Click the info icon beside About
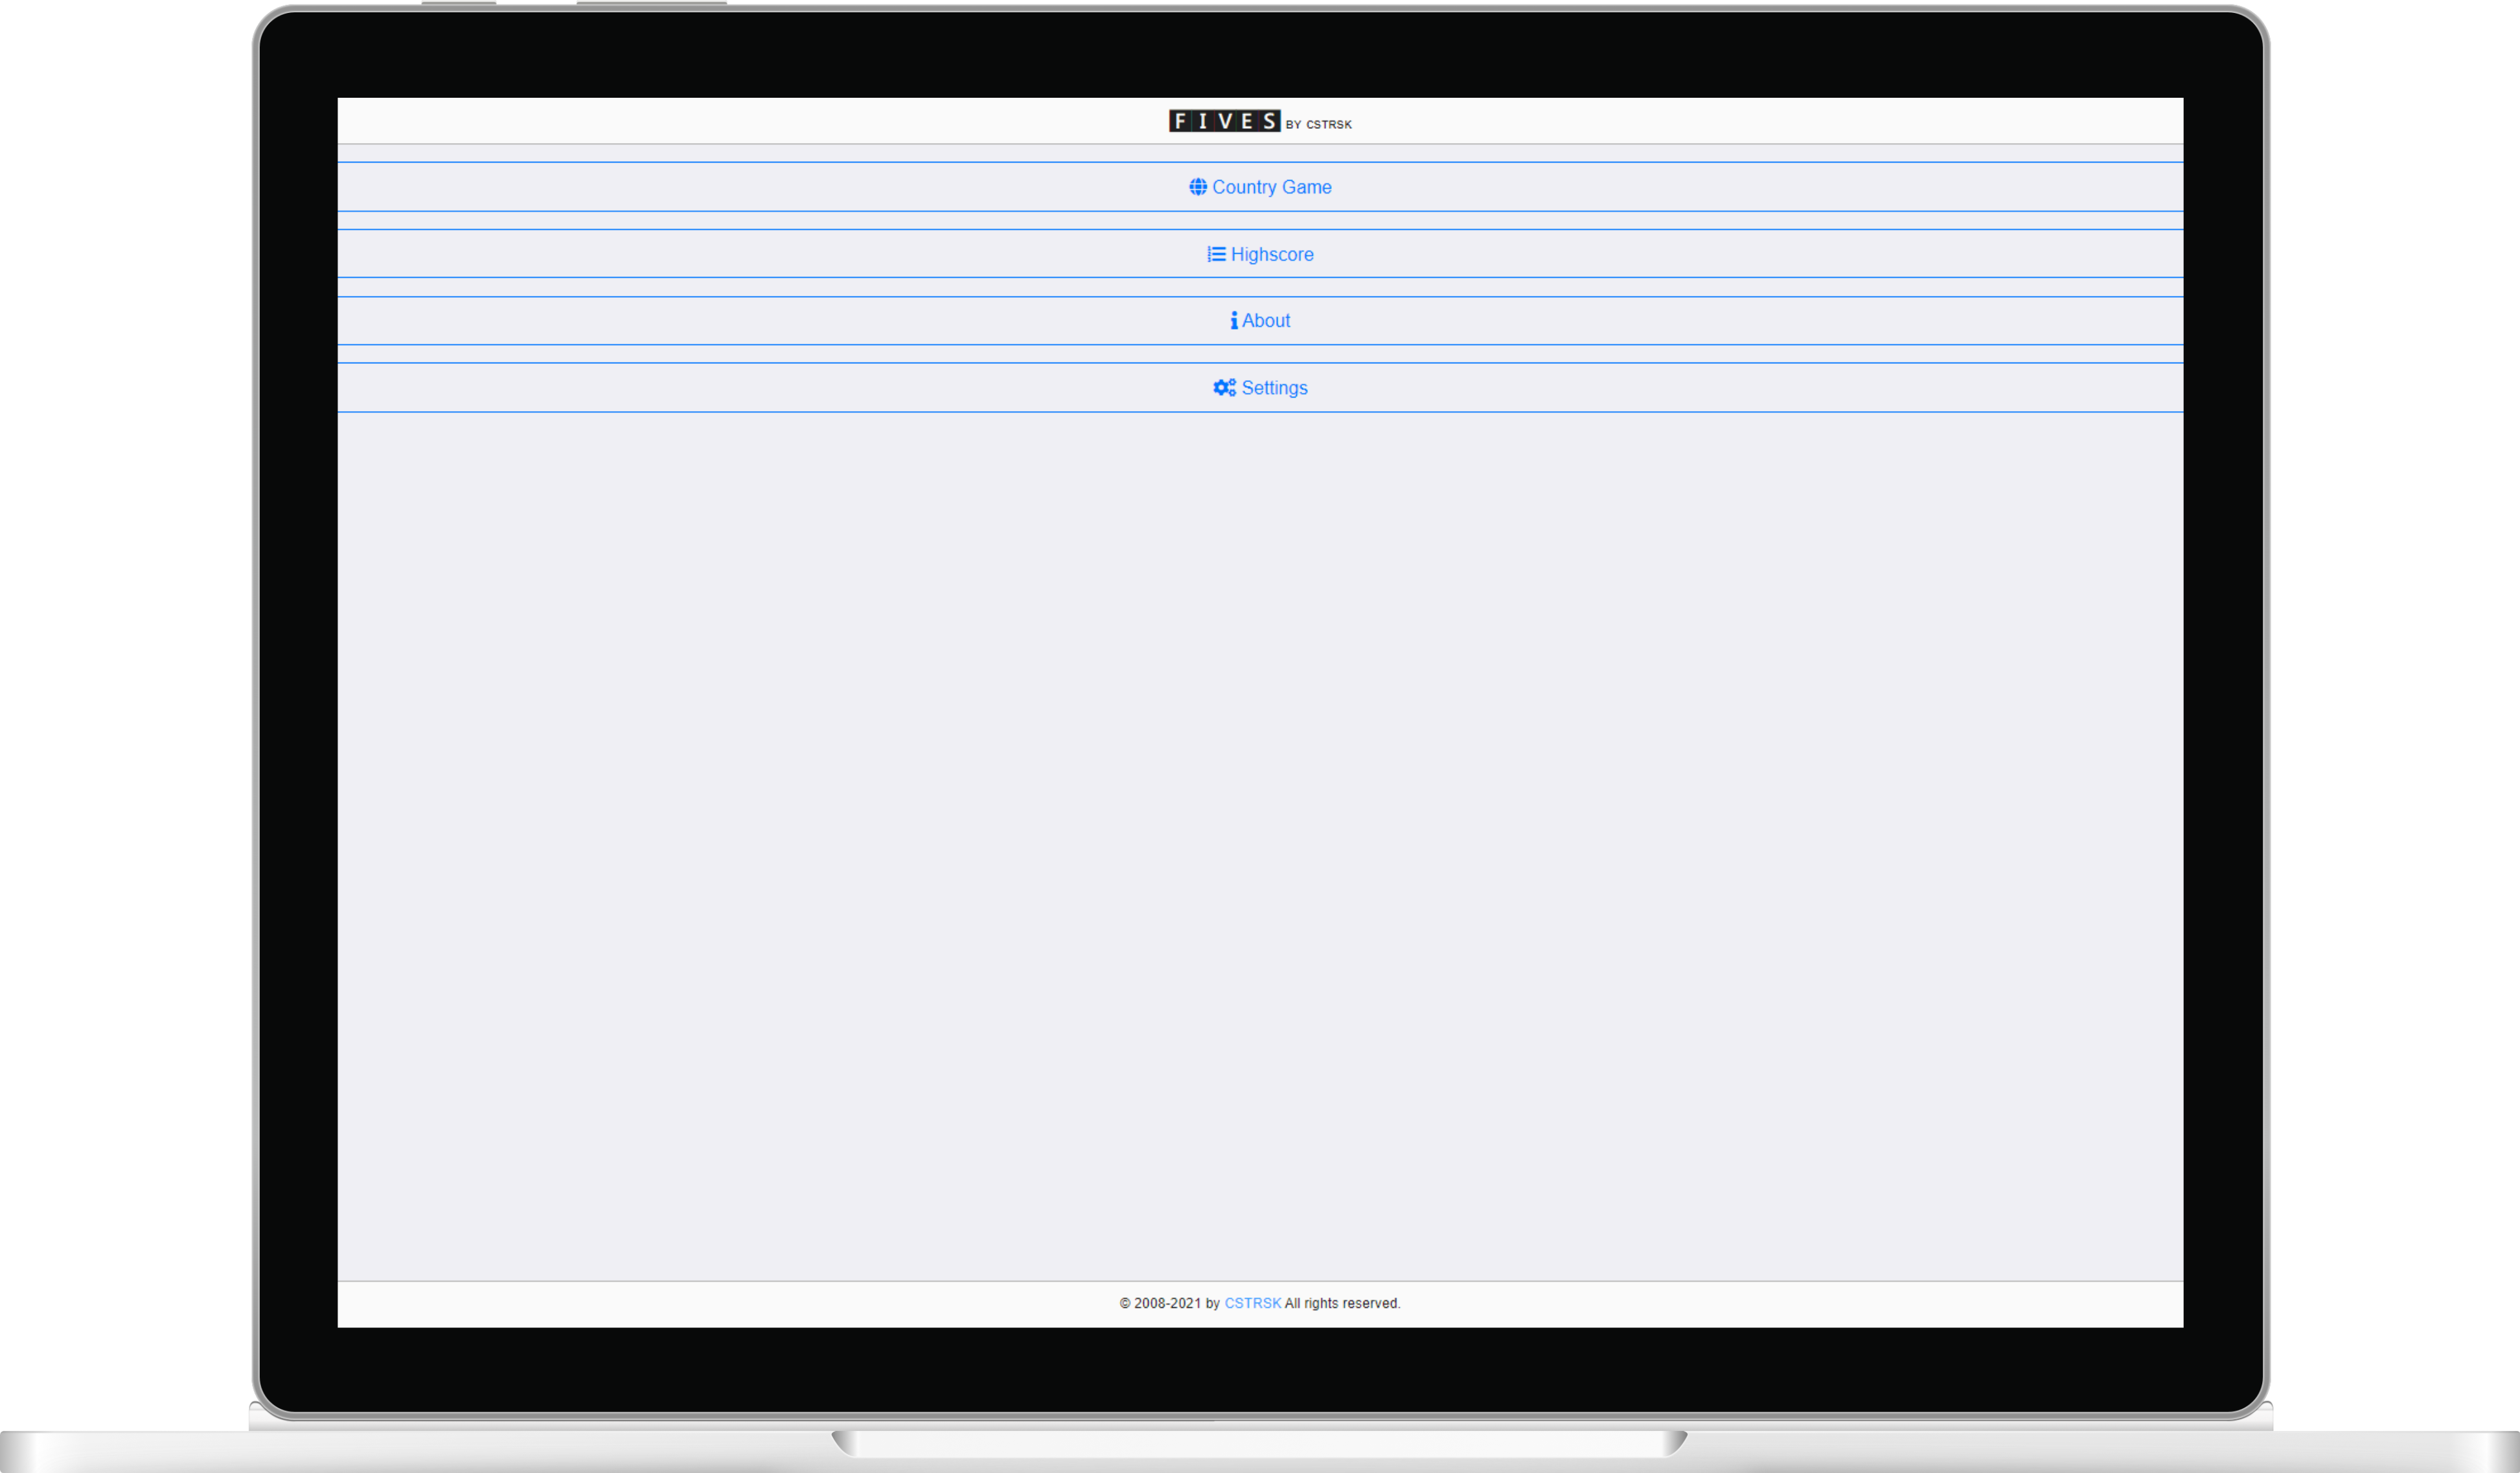Viewport: 2520px width, 1473px height. pos(1234,320)
